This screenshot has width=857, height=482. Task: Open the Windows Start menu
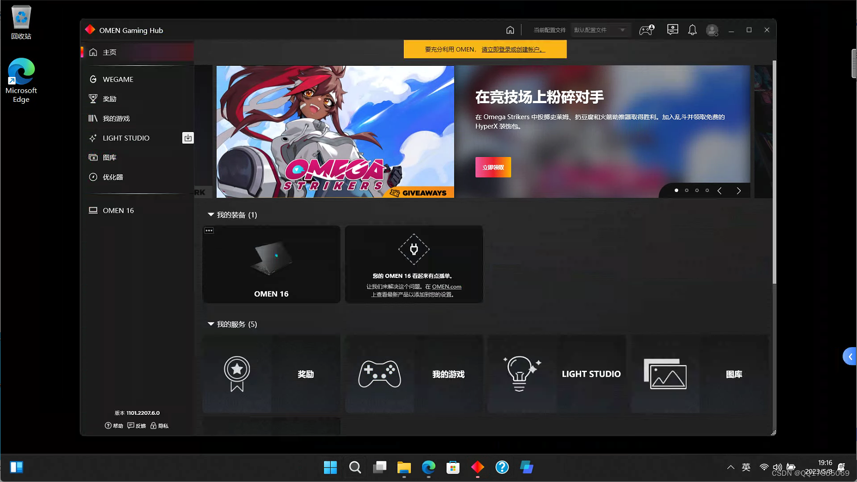330,467
